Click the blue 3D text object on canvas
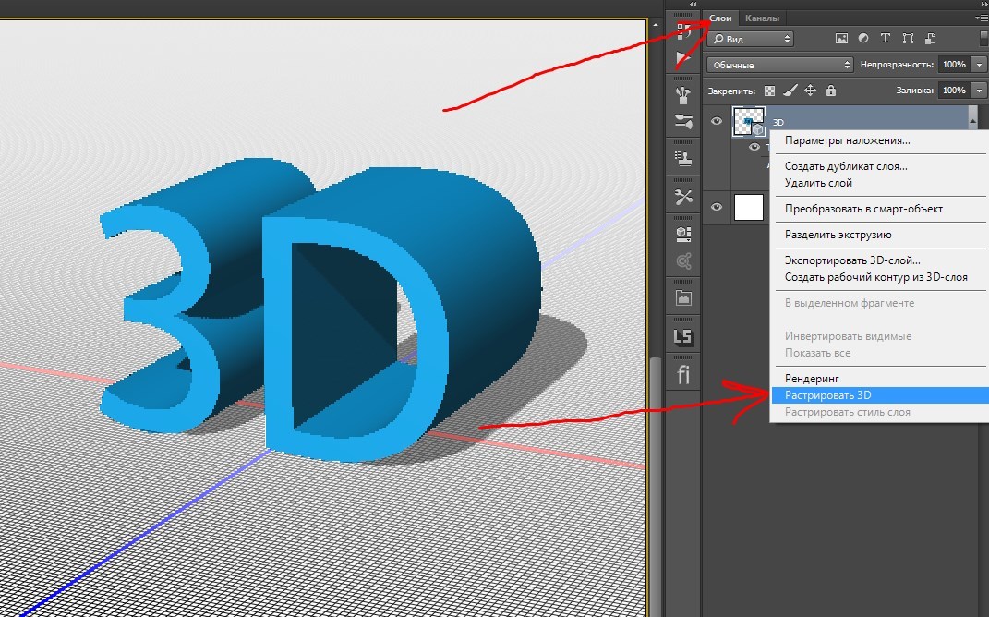 (x=321, y=309)
